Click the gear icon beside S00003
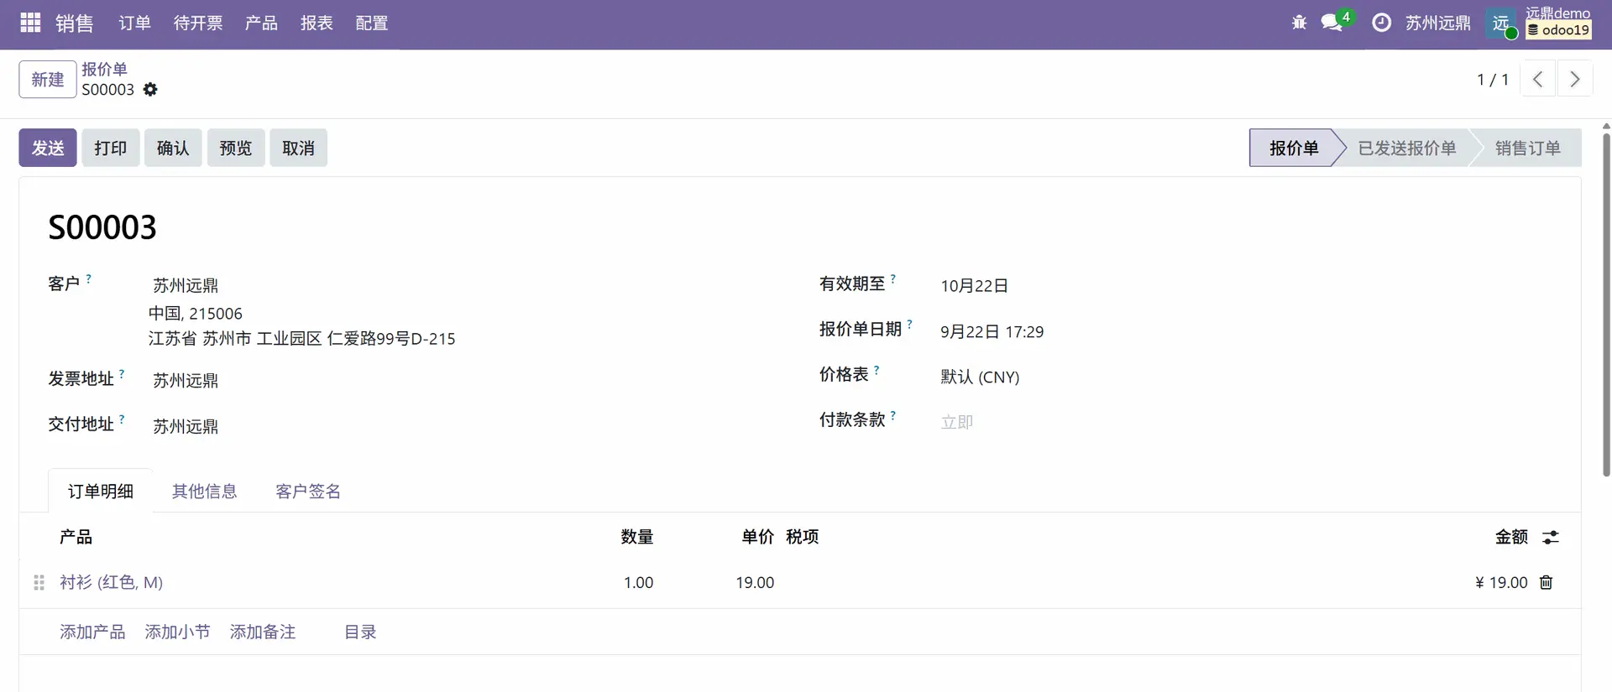The height and width of the screenshot is (692, 1612). click(150, 90)
